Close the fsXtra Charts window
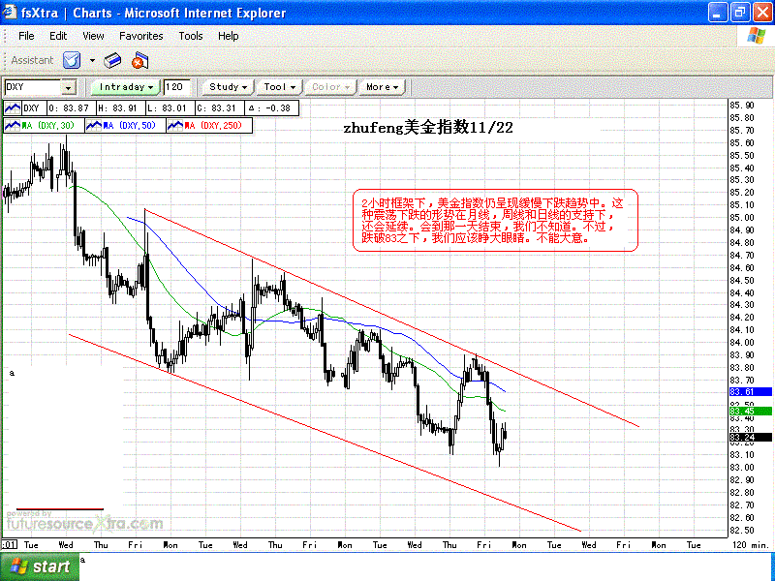 pyautogui.click(x=762, y=13)
